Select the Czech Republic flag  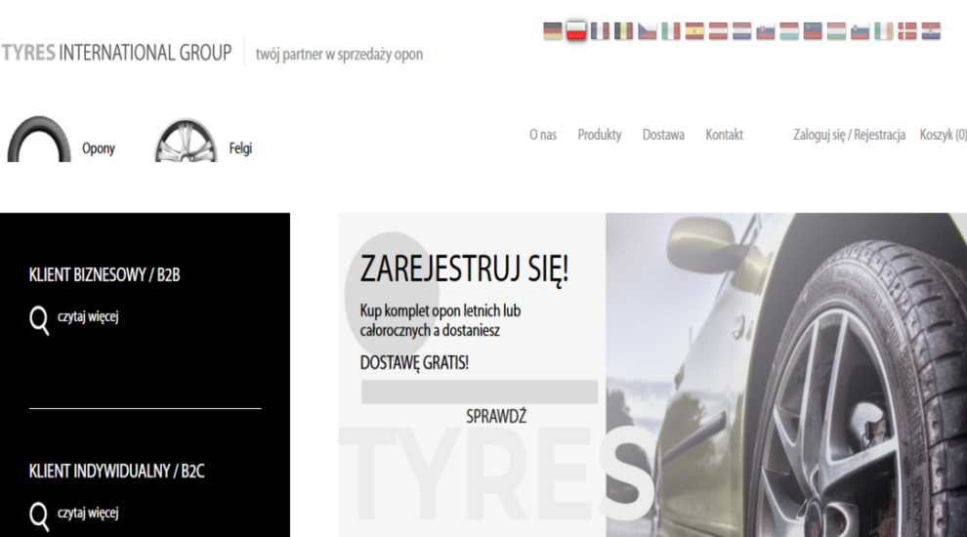(647, 31)
